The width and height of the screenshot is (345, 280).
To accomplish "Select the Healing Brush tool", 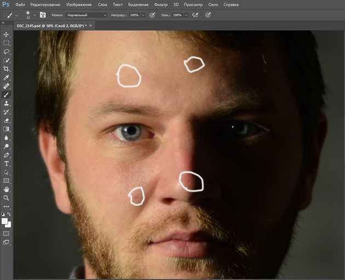I will 6,86.
